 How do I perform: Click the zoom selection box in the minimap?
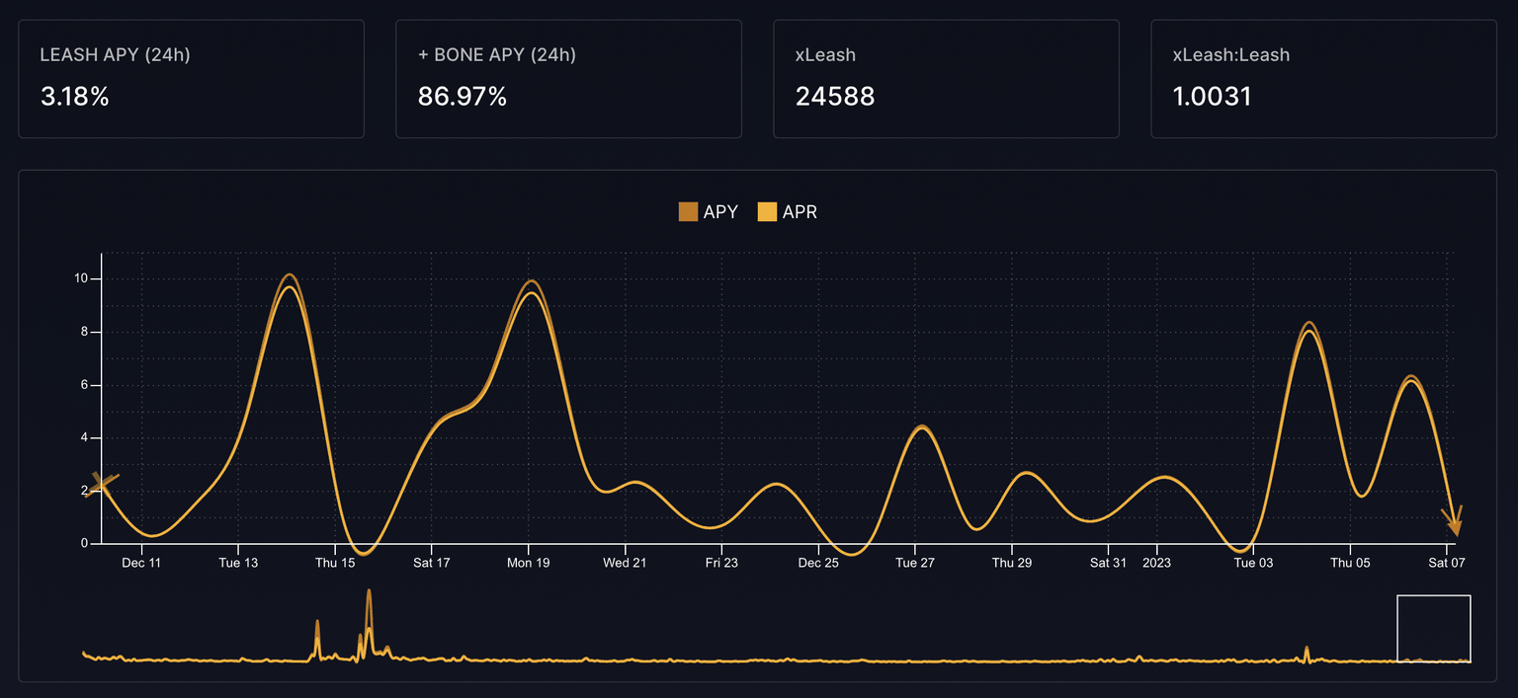[x=1434, y=629]
